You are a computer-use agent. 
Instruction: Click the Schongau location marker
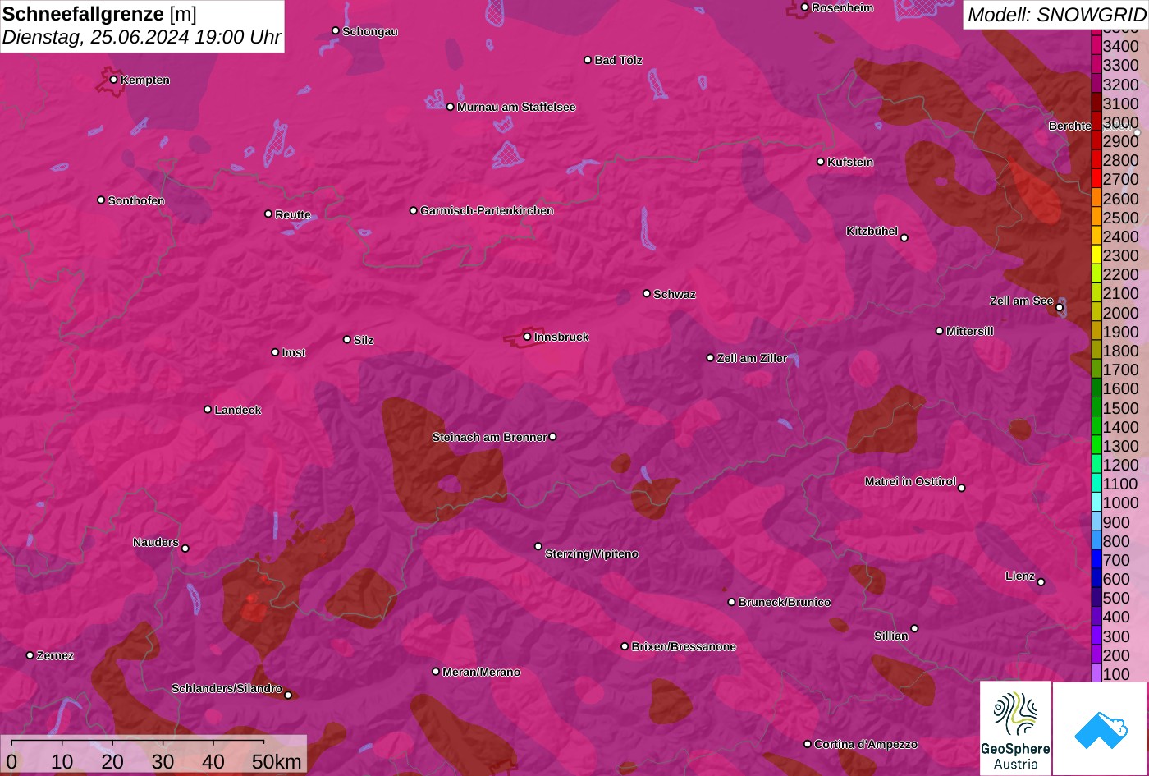click(x=335, y=30)
